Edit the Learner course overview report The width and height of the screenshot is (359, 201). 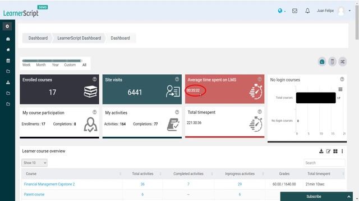[x=328, y=151]
